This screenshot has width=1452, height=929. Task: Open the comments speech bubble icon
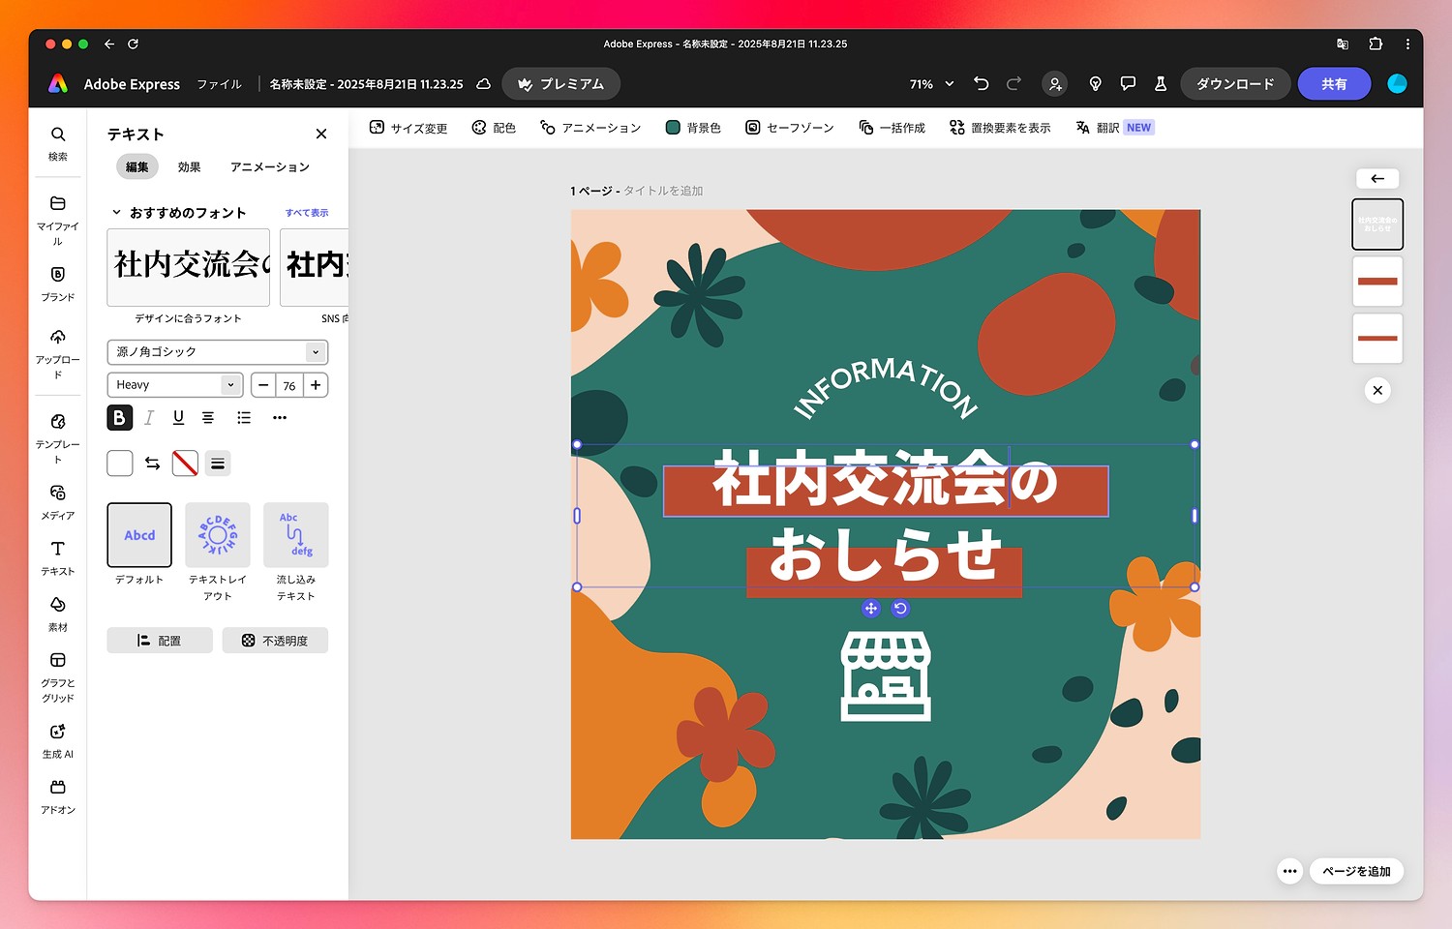(x=1128, y=84)
